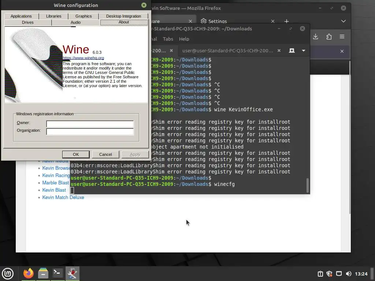Open the Applications tab in Wine configuration
375x281 pixels.
(21, 16)
